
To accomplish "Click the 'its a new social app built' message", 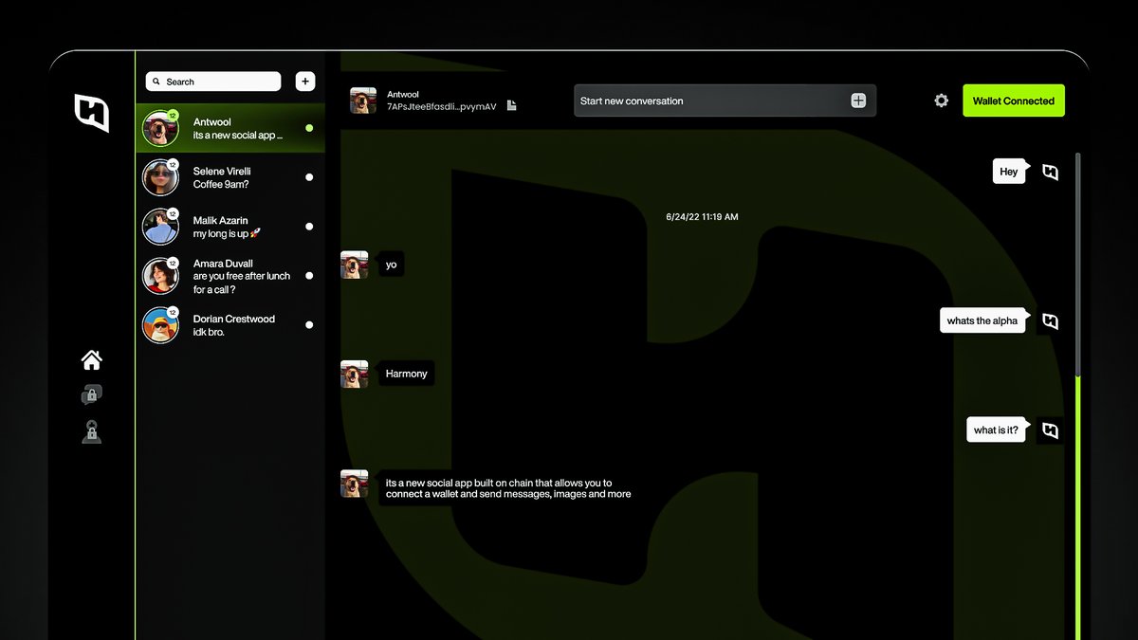I will point(508,488).
